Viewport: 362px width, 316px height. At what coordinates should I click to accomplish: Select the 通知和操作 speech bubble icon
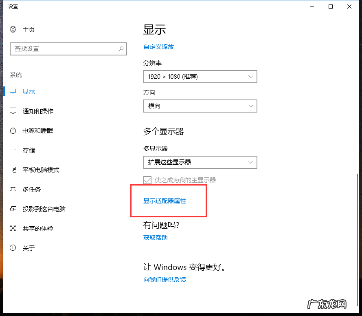point(12,110)
